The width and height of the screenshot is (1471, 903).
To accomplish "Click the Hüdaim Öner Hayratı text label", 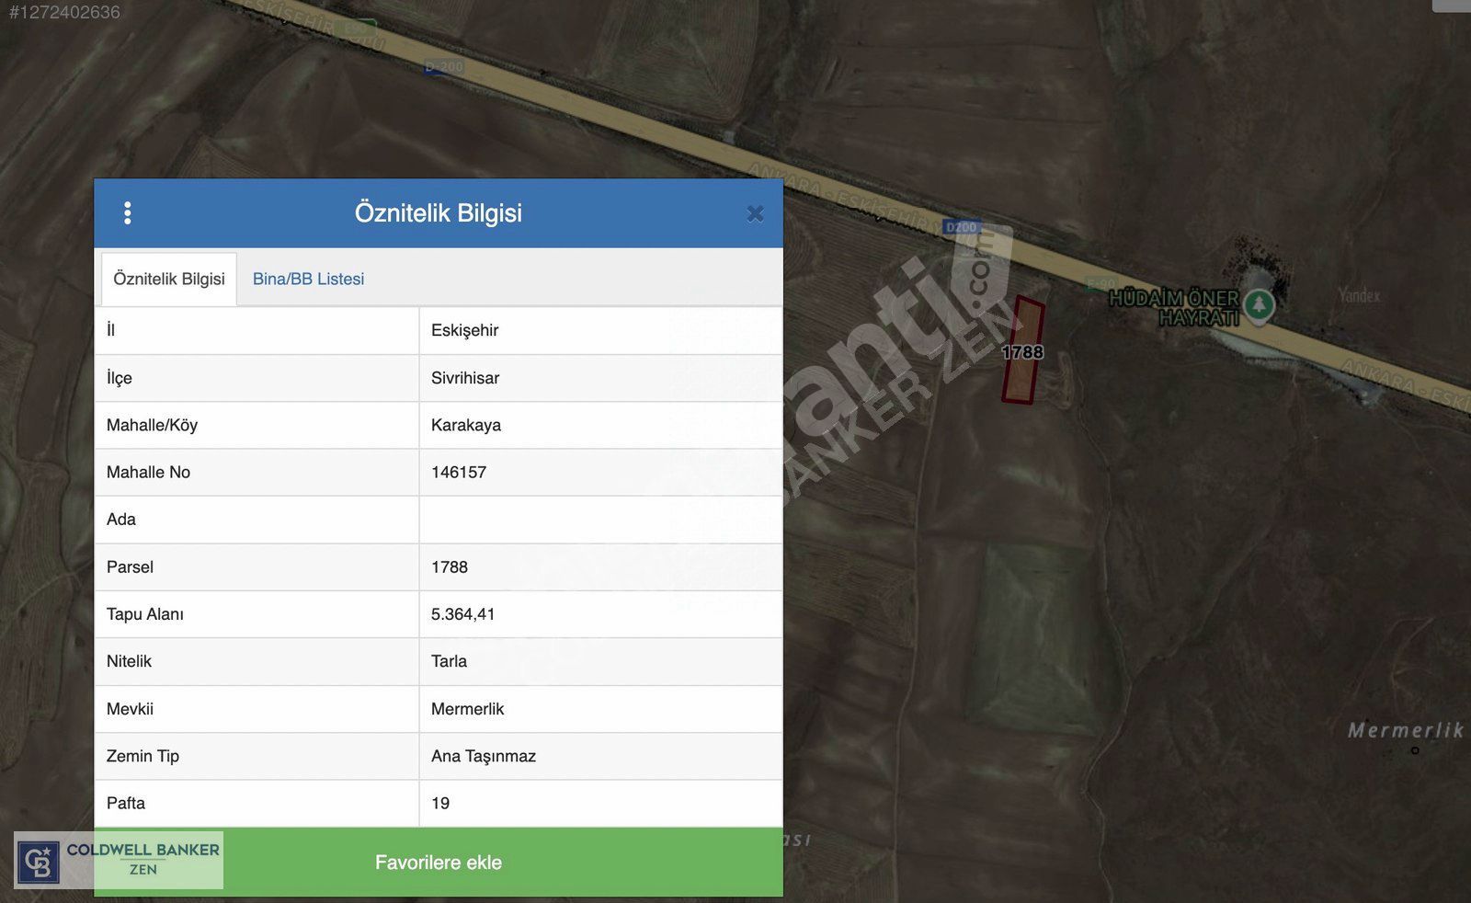I will click(x=1174, y=308).
